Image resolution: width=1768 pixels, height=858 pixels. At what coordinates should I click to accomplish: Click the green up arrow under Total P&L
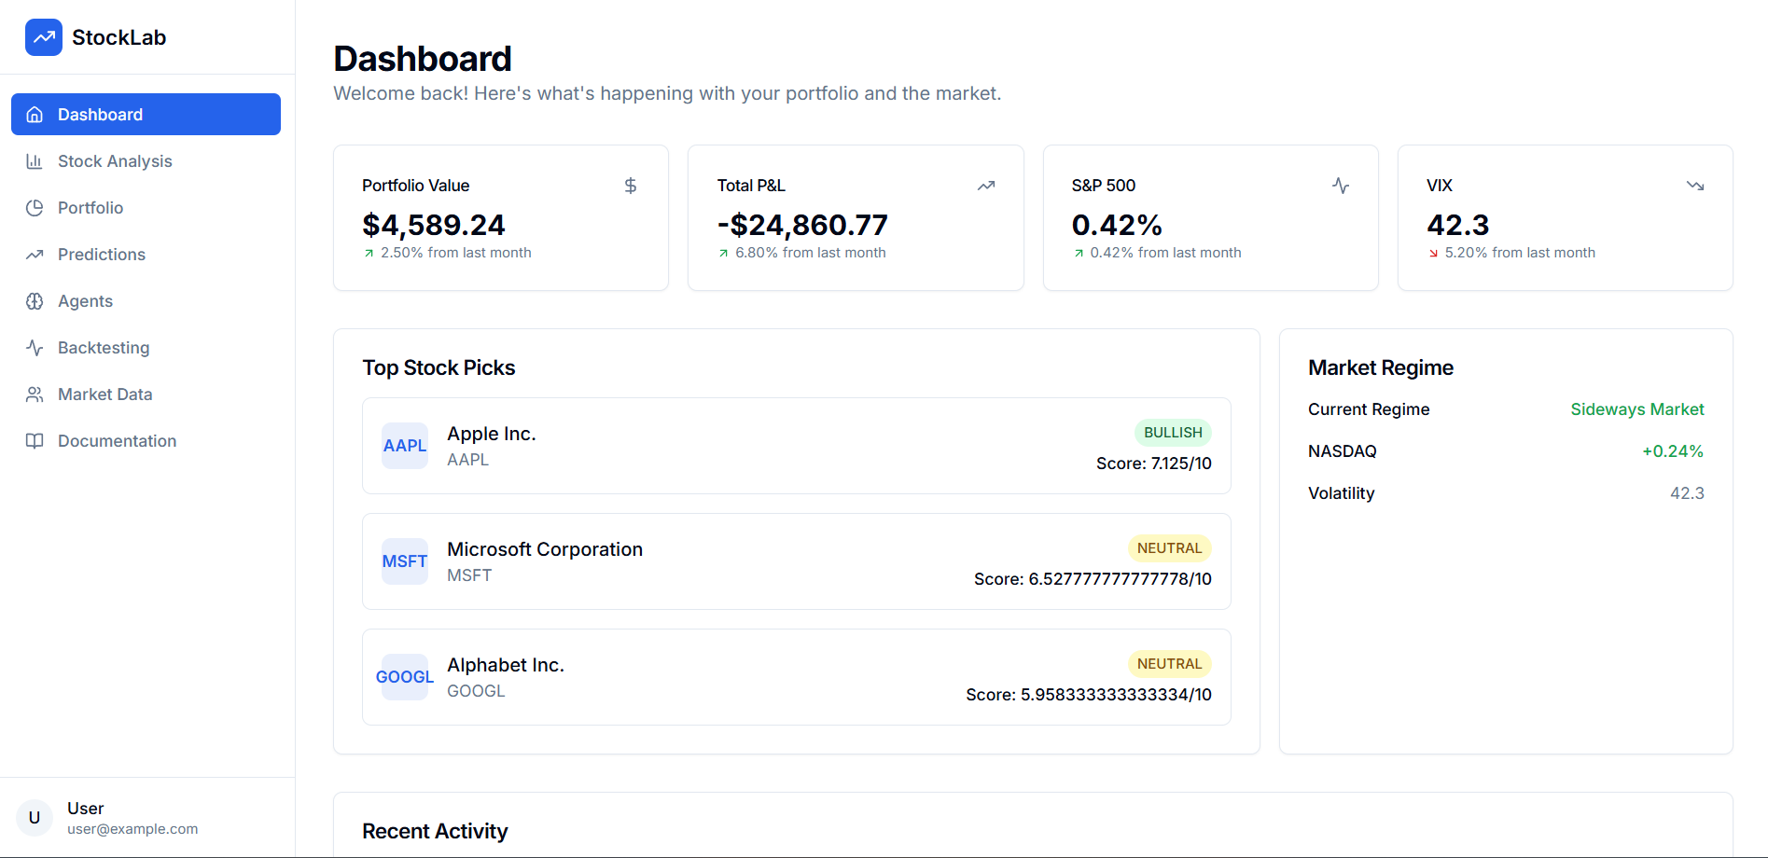pos(723,253)
